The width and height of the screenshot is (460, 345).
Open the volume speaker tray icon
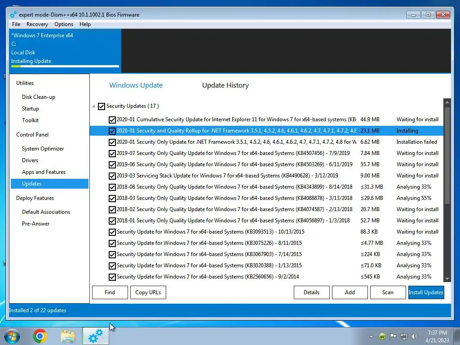414,336
